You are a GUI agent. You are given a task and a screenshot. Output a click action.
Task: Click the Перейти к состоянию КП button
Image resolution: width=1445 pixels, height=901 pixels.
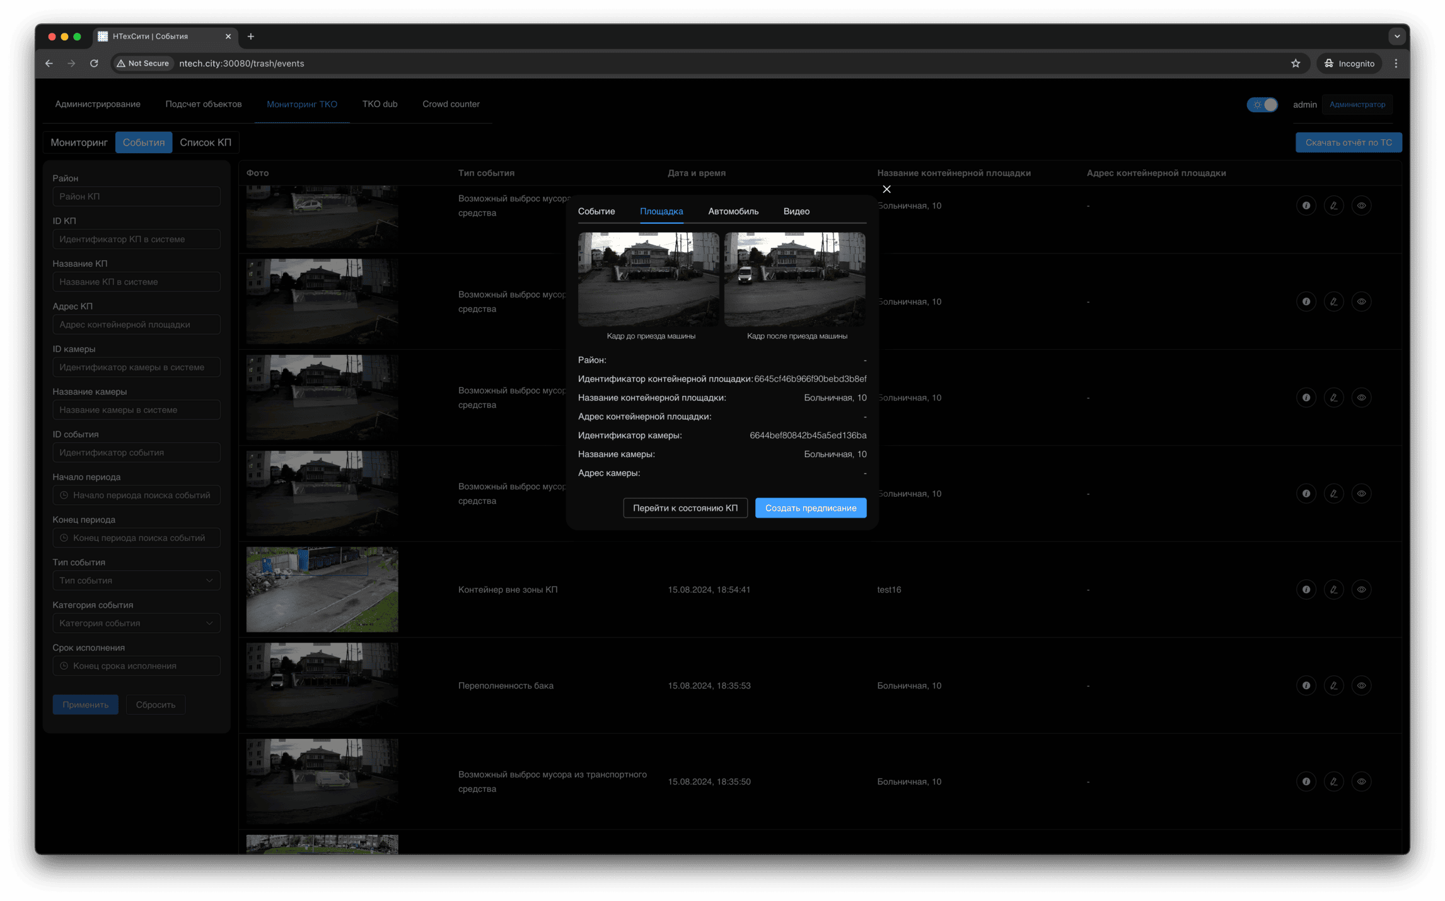685,508
